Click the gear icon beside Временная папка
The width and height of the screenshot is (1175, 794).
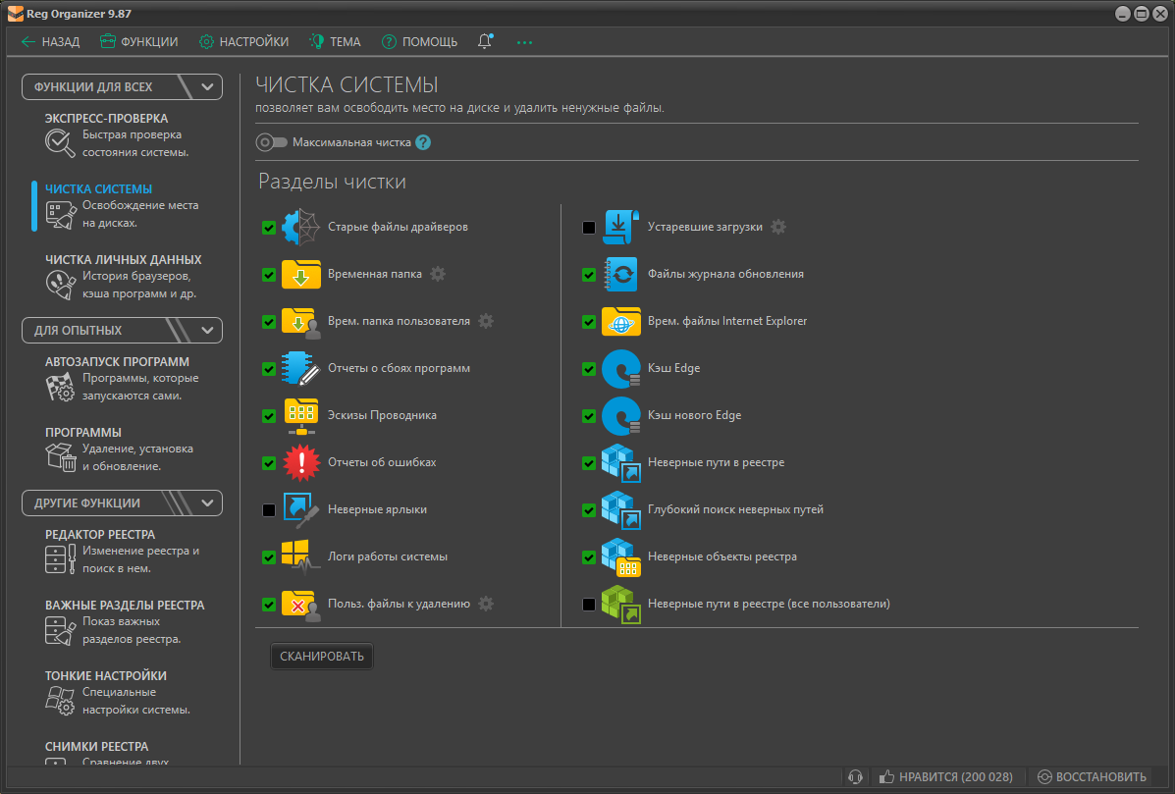438,274
